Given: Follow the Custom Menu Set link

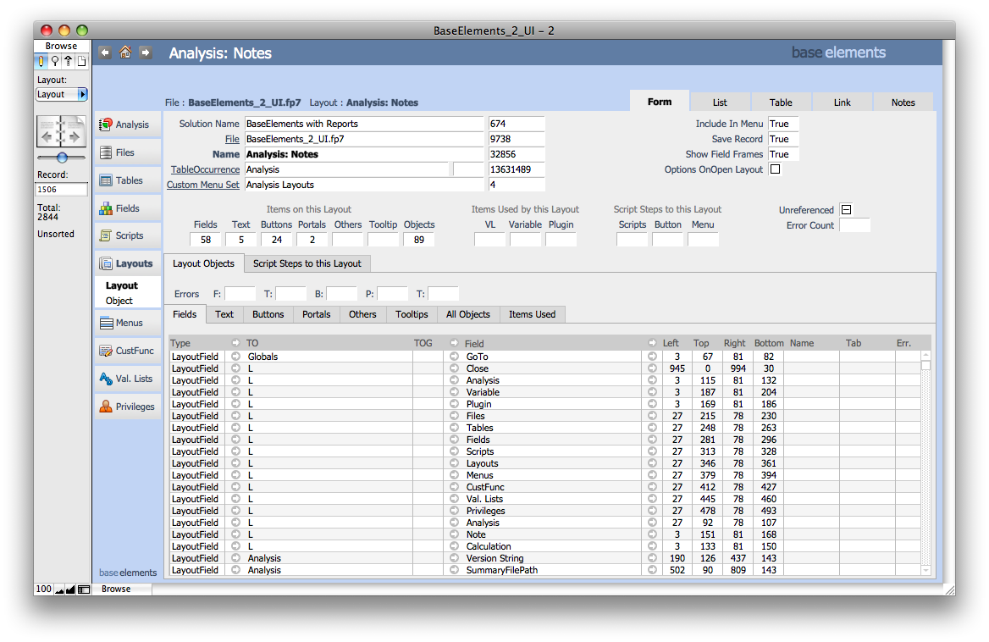Looking at the screenshot, I should (203, 185).
